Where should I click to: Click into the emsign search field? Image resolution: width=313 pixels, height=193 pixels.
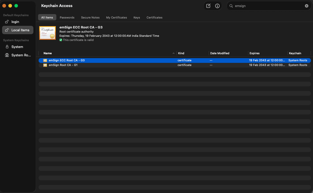(x=268, y=6)
